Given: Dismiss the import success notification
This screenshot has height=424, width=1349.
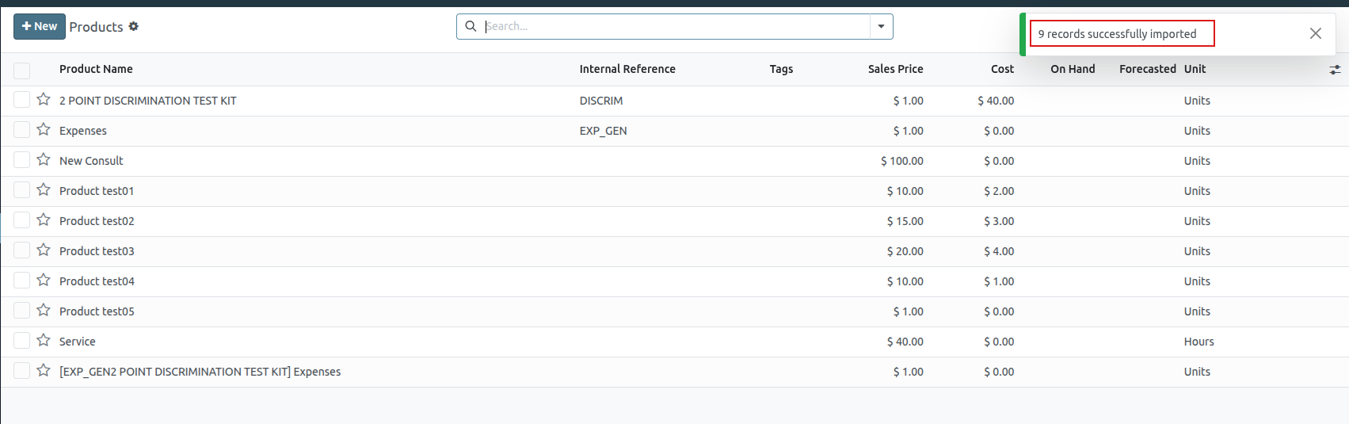Looking at the screenshot, I should (1315, 33).
